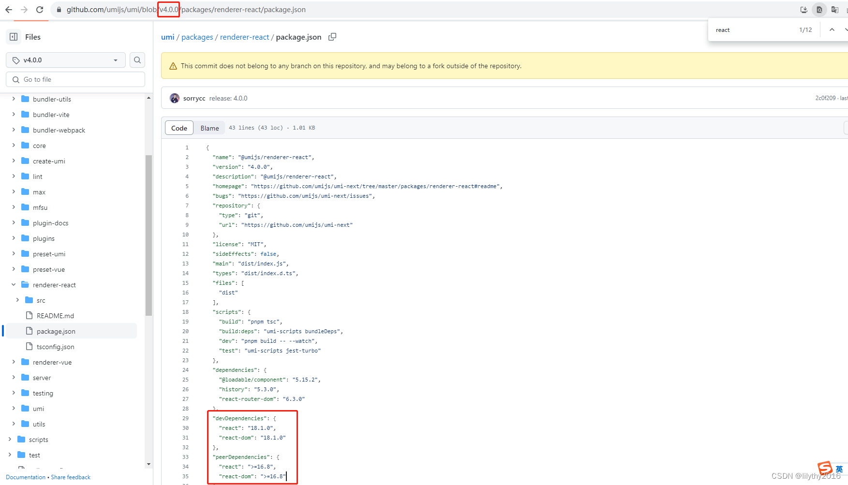The width and height of the screenshot is (848, 485).
Task: Click sorrycc's avatar on the commit row
Action: [175, 98]
